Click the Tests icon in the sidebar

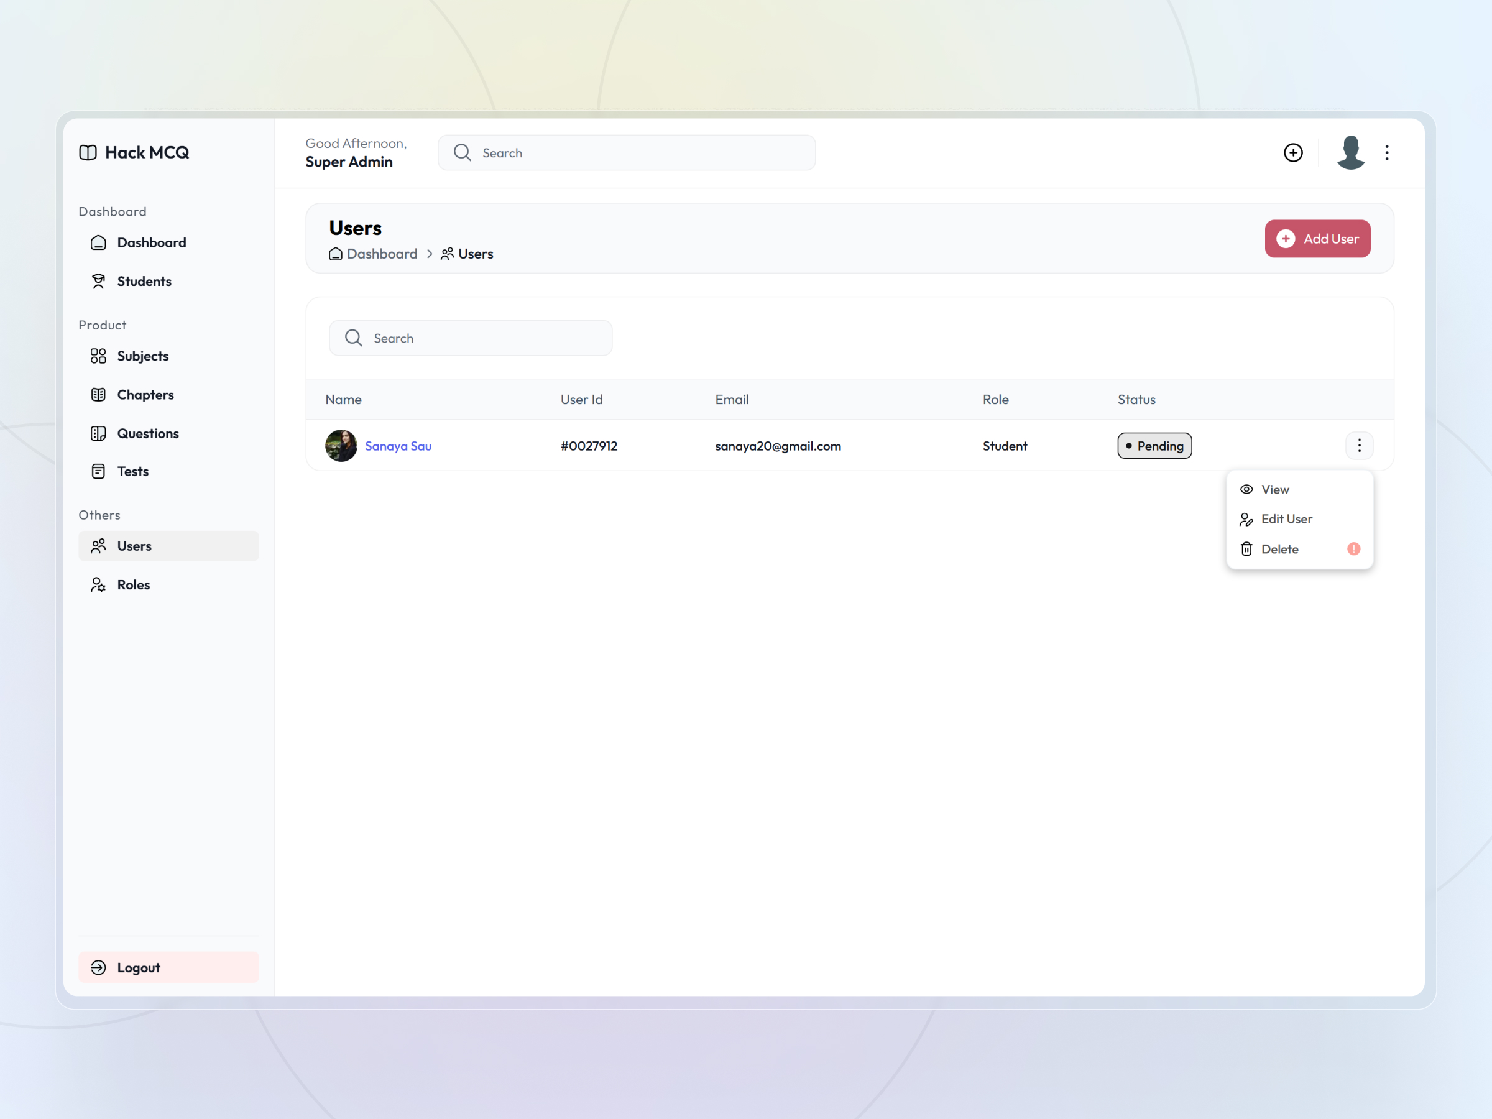click(98, 471)
